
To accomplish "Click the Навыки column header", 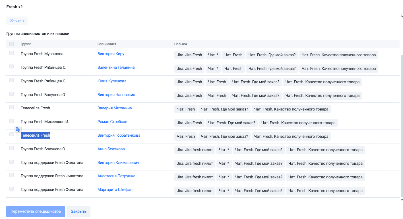I will pos(181,44).
